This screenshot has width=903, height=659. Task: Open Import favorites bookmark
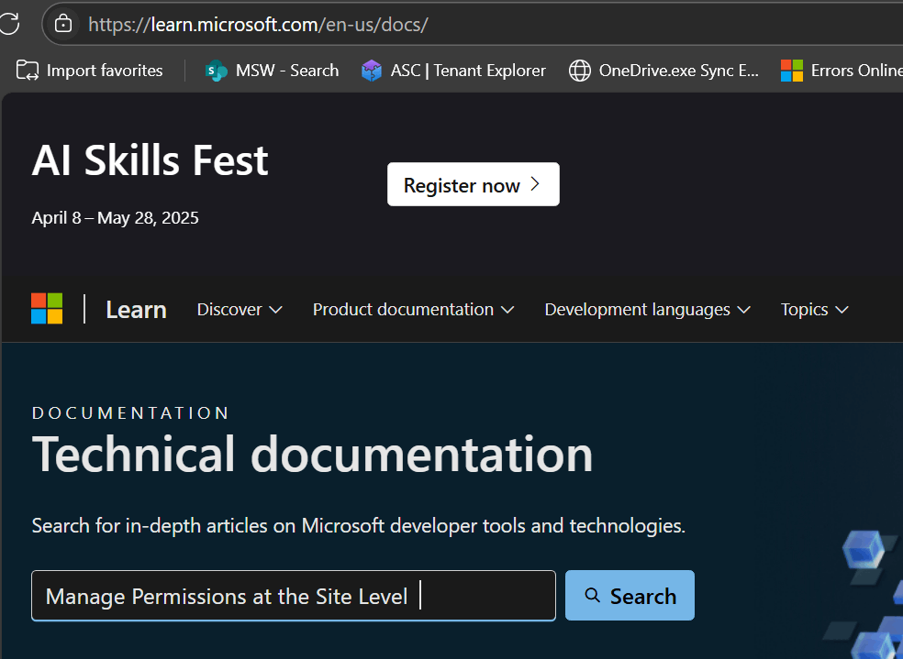click(90, 71)
